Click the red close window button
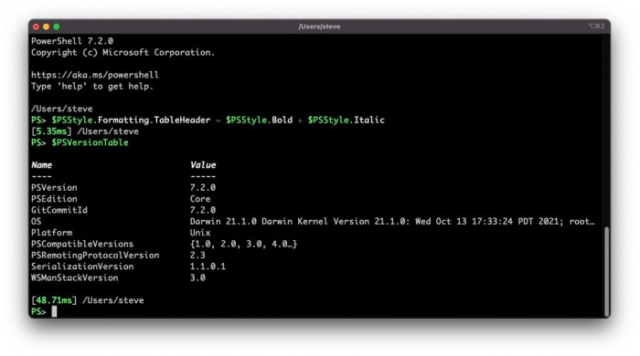Image resolution: width=640 pixels, height=356 pixels. click(36, 26)
